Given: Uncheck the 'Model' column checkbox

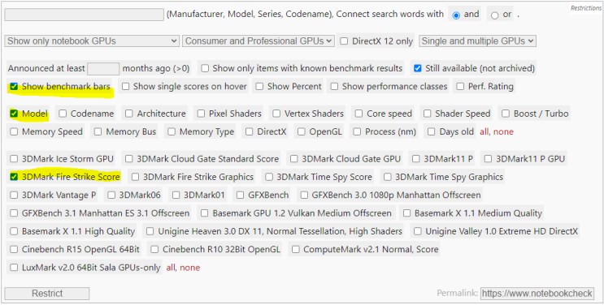Looking at the screenshot, I should click(x=14, y=114).
